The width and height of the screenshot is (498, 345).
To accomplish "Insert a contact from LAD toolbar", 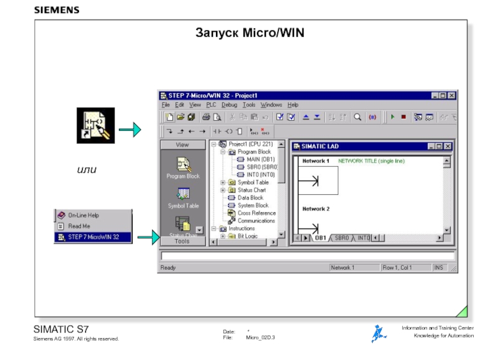I will (x=217, y=131).
